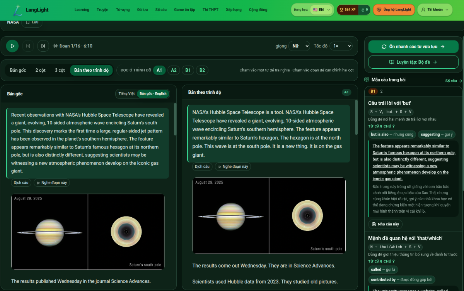Click Dịch câu in leveled version panel
464x291 pixels.
[202, 167]
